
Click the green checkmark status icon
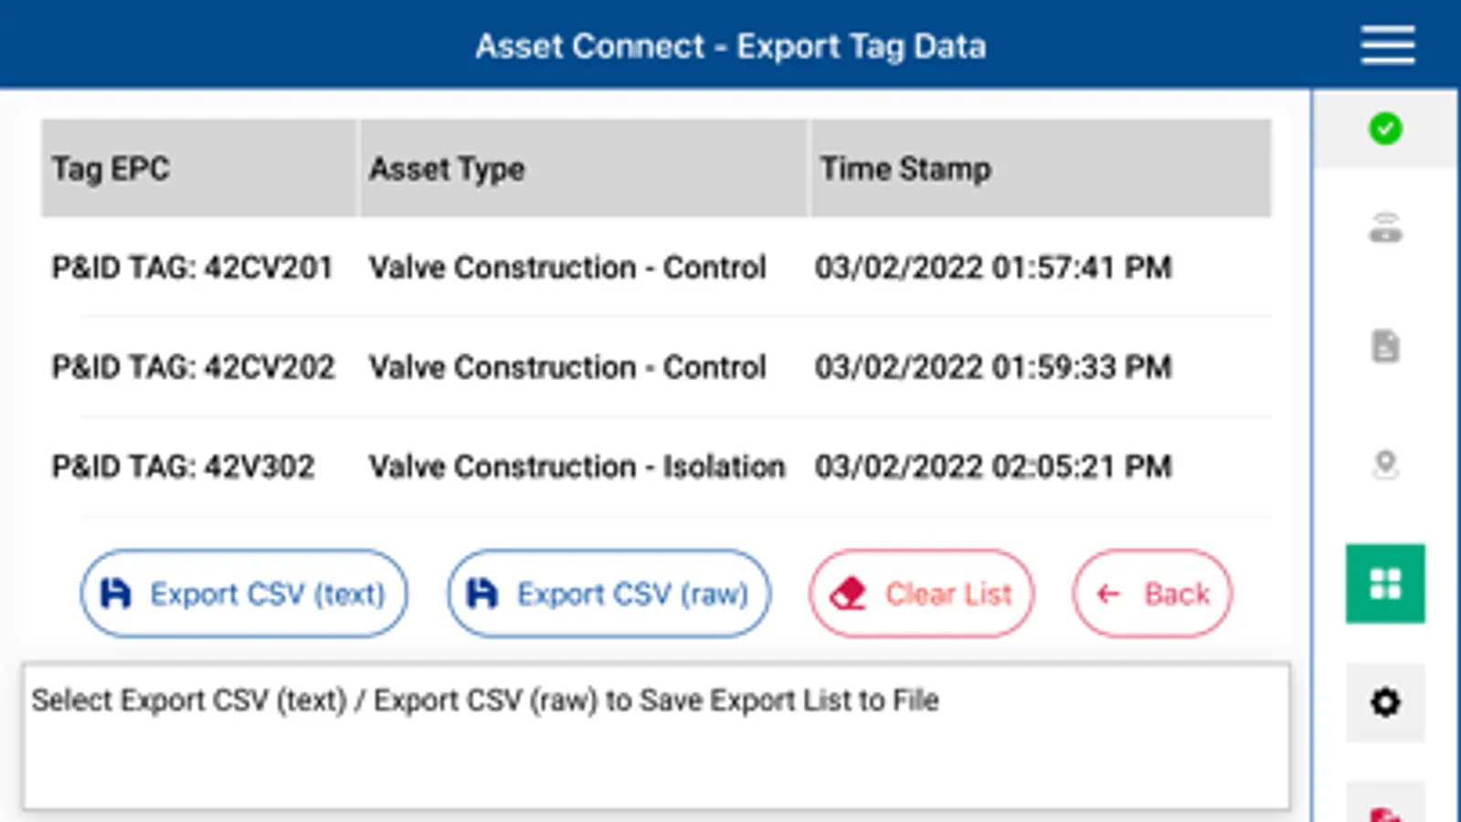coord(1385,129)
